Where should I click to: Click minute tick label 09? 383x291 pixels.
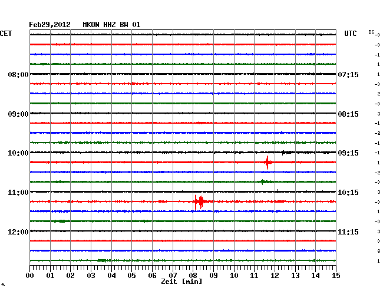point(213,276)
